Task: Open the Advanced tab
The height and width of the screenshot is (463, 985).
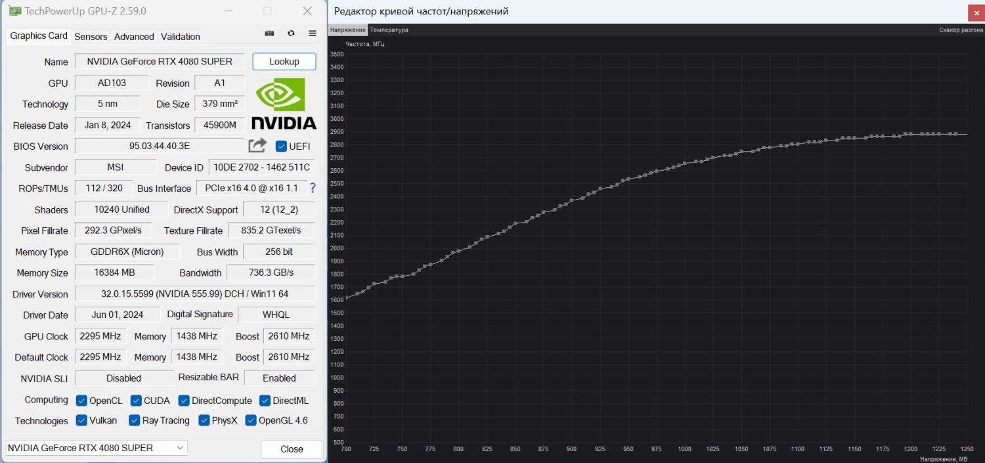Action: point(134,37)
